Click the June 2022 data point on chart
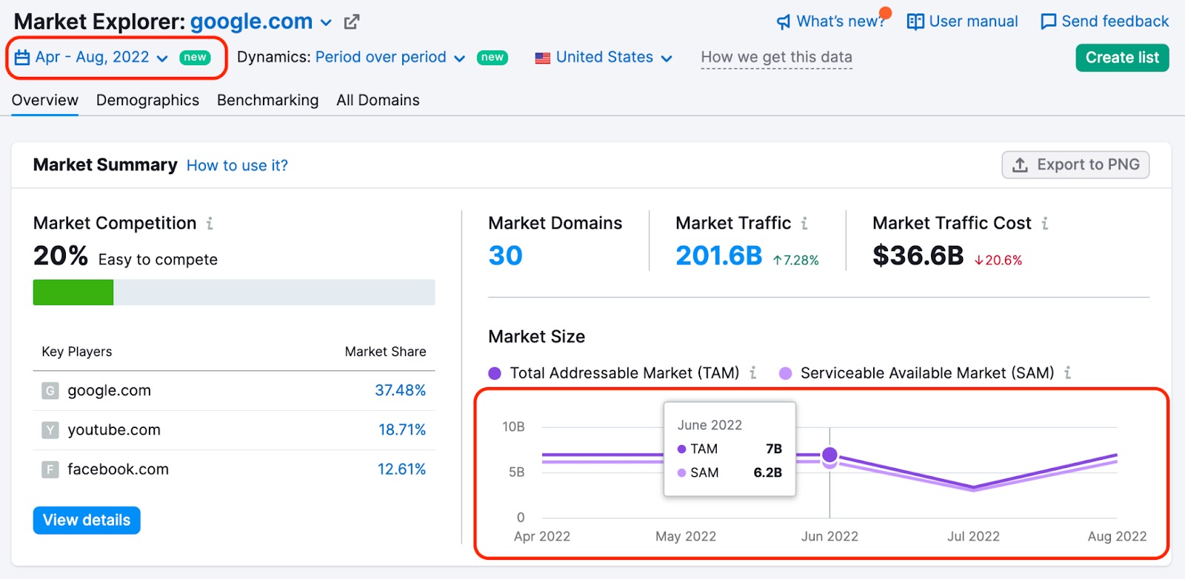Viewport: 1185px width, 579px height. pos(829,455)
